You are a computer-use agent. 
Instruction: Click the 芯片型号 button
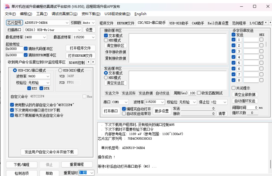point(14,23)
